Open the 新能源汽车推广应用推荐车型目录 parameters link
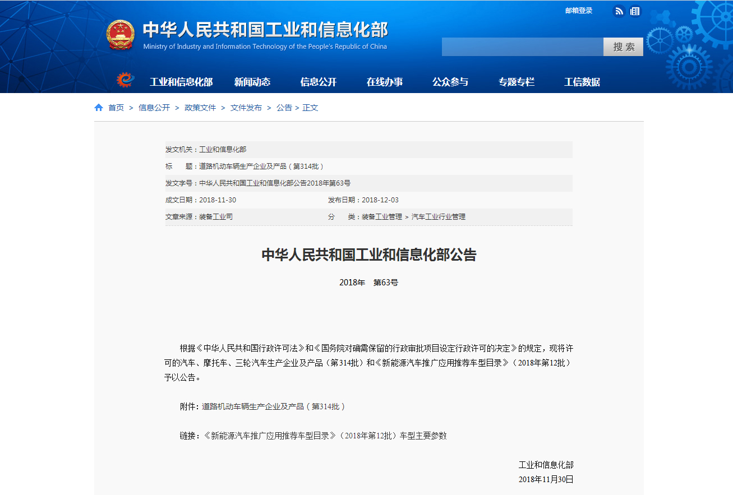The width and height of the screenshot is (733, 495). pos(325,436)
